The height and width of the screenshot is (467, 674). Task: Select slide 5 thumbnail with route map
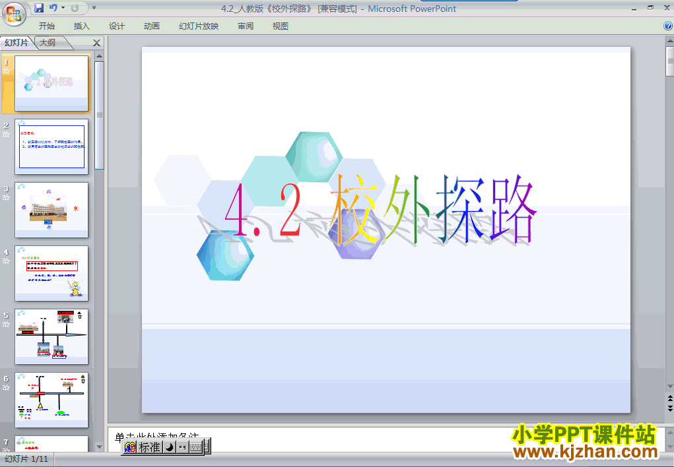[x=51, y=336]
